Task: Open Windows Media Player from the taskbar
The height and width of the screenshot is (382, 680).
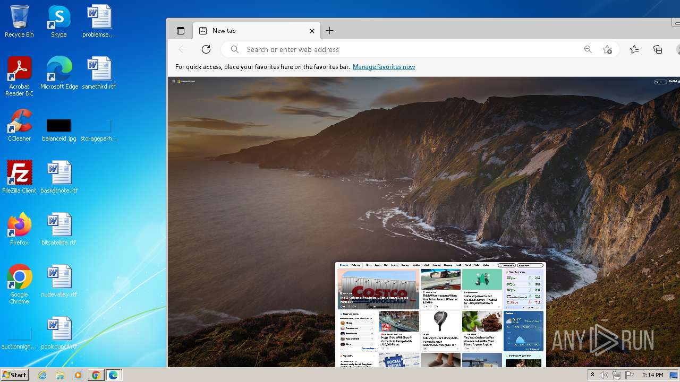Action: pos(78,375)
